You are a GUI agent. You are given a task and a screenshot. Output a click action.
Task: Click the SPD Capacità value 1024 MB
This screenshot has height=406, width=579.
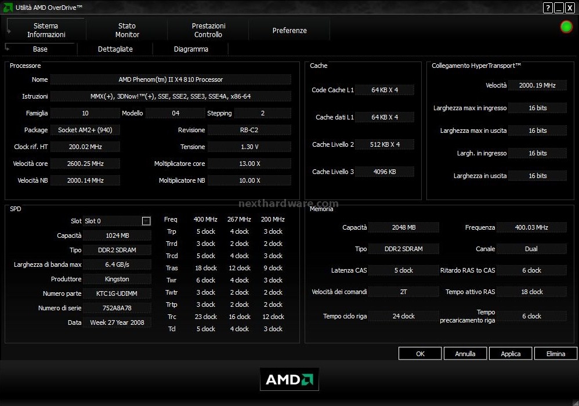pos(117,235)
